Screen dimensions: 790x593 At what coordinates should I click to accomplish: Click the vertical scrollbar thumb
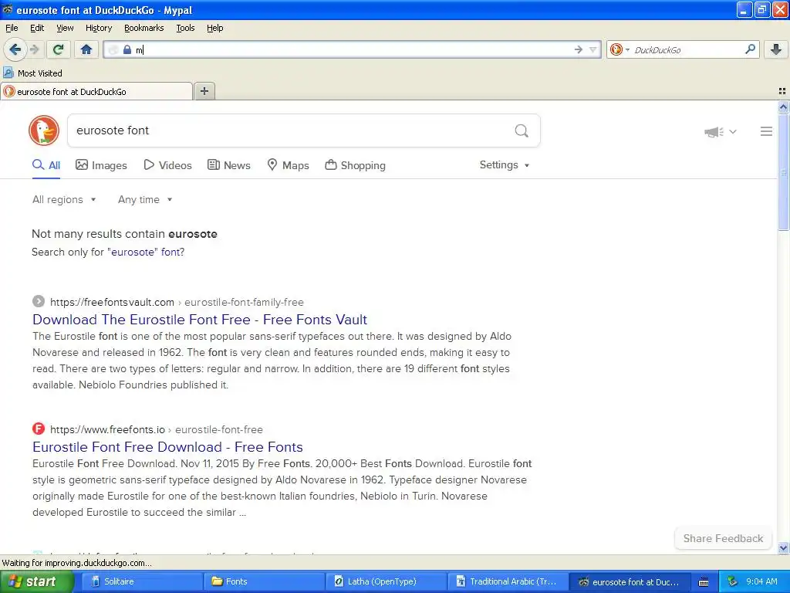[783, 171]
